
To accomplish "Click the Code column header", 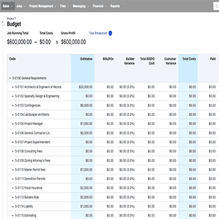I will click(x=13, y=59).
